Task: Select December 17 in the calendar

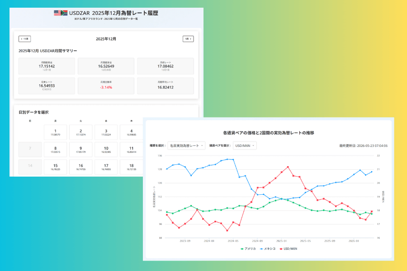Action: tap(106, 167)
